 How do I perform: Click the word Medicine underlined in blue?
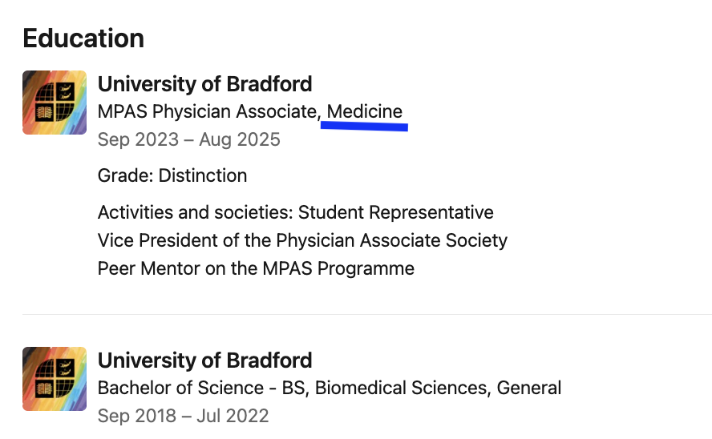tap(365, 111)
